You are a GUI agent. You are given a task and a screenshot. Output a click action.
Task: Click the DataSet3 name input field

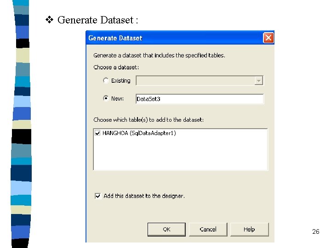pyautogui.click(x=200, y=99)
